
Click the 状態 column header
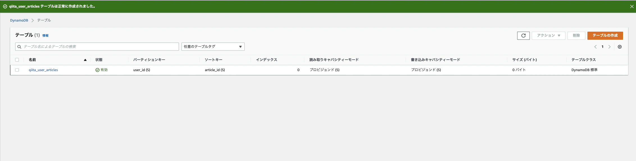(x=99, y=60)
